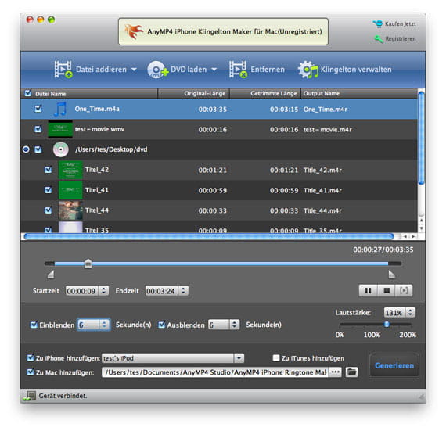
Task: Click the Registrieren link
Action: click(x=401, y=38)
